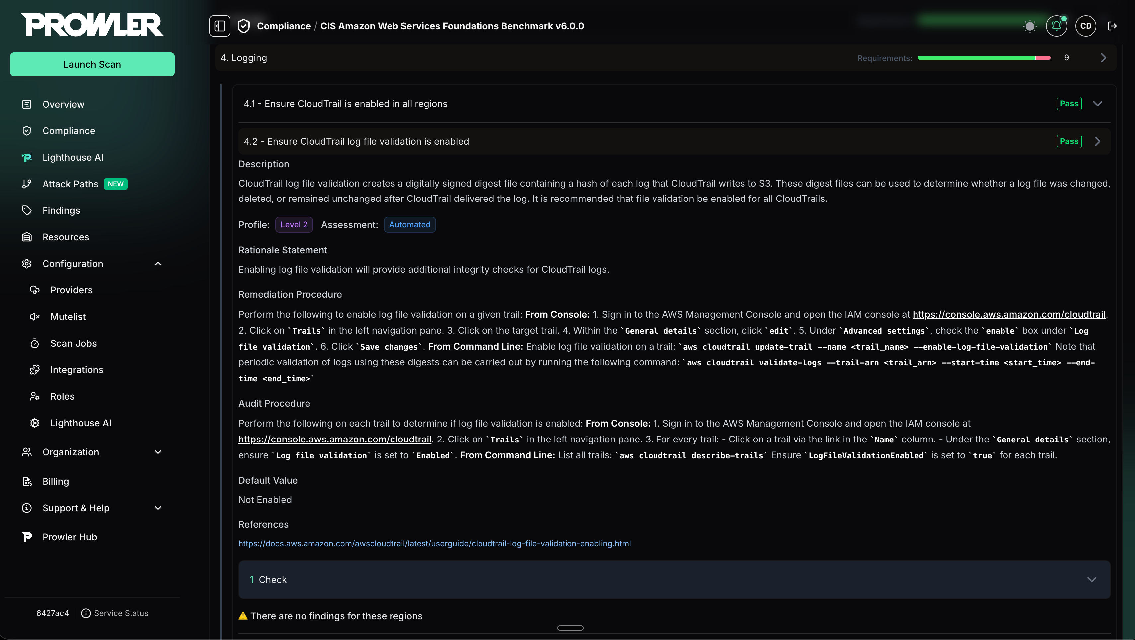Click the Overview sidebar icon
Screen dimensions: 1135x640
(27, 104)
